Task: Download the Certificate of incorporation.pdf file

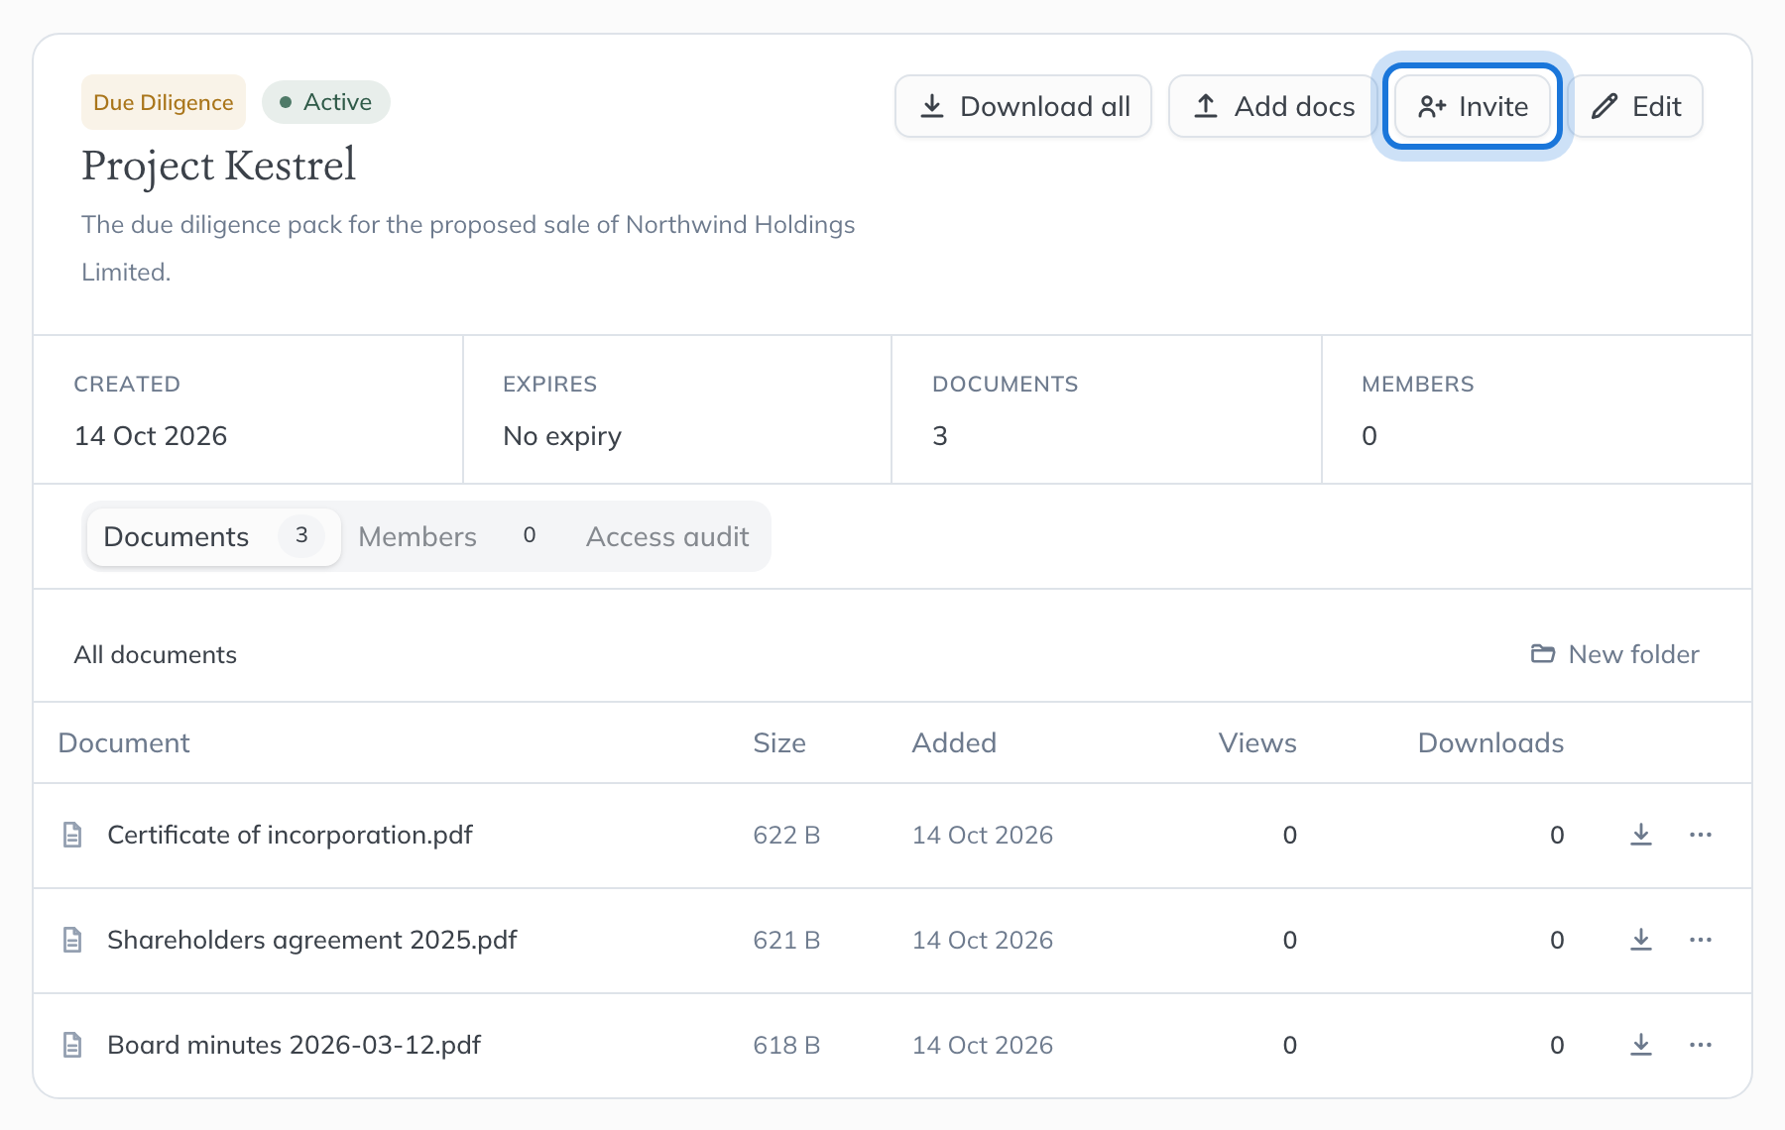Action: [x=1641, y=835]
